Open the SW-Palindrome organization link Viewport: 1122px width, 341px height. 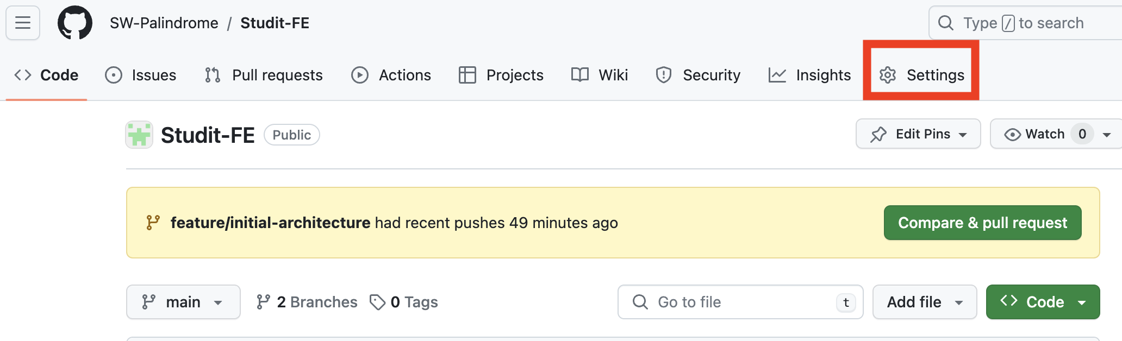coord(164,23)
